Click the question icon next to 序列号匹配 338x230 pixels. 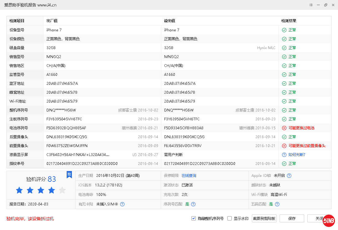tap(193, 204)
